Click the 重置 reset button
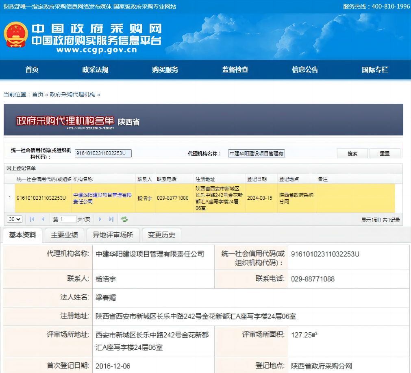 click(385, 153)
